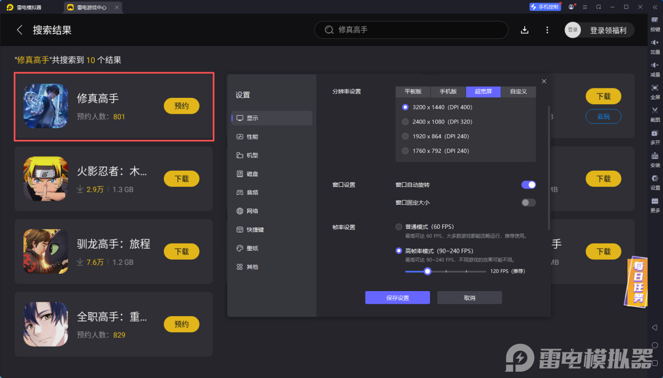The width and height of the screenshot is (663, 378).
Task: Click the FPS slider handle
Action: [427, 271]
